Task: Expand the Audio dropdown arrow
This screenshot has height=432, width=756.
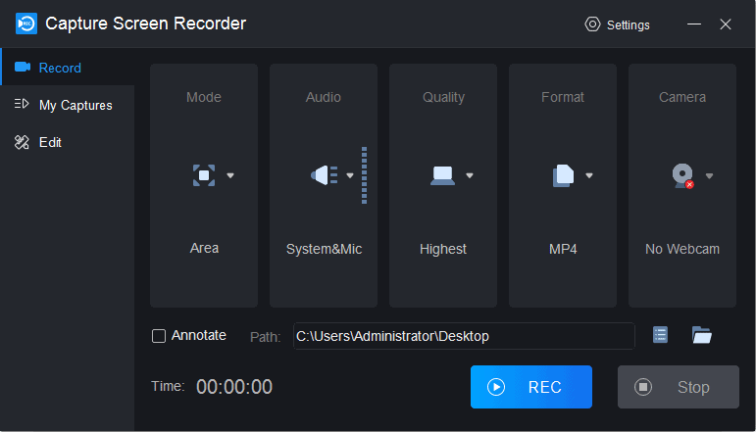Action: pyautogui.click(x=350, y=175)
